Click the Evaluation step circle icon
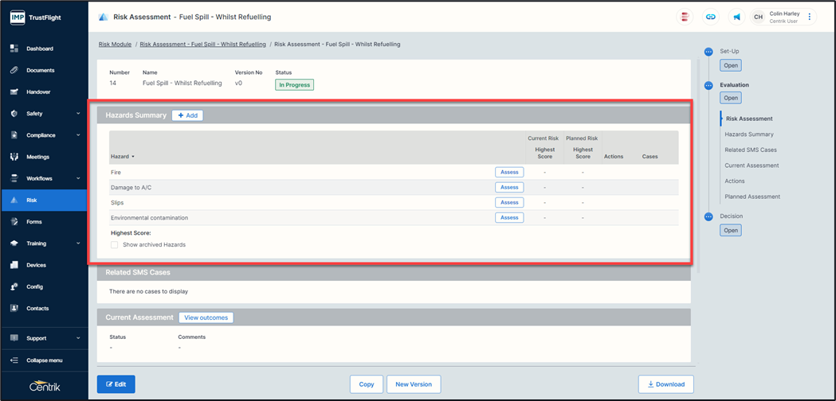This screenshot has height=401, width=836. 708,85
